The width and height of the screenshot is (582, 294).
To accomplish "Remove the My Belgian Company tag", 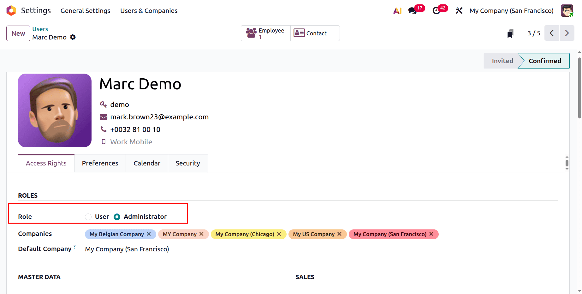I will tap(149, 234).
